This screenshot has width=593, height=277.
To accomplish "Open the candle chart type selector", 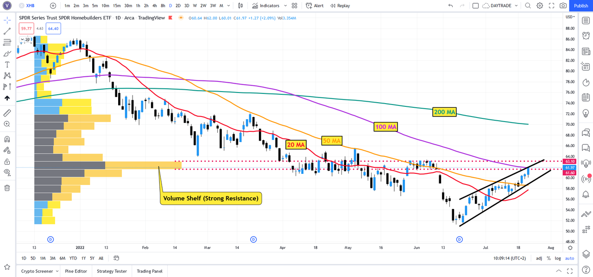I will click(x=240, y=6).
